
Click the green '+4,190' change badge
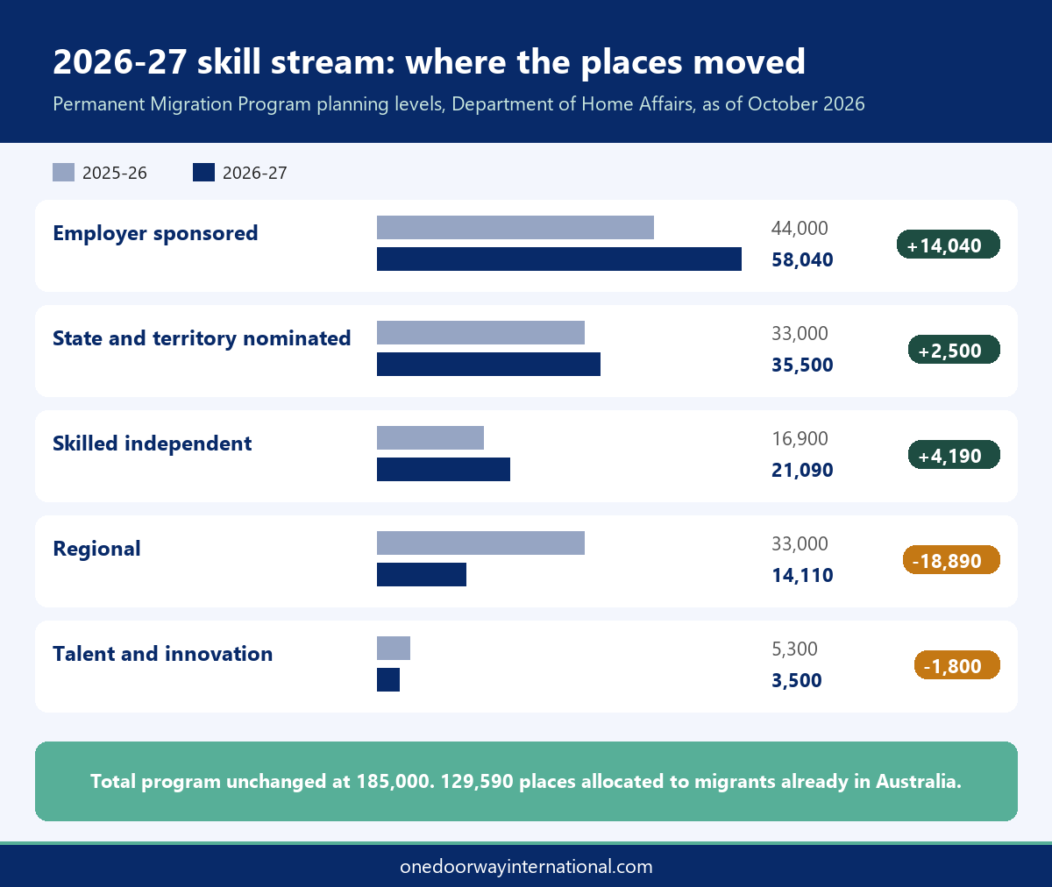(x=954, y=455)
